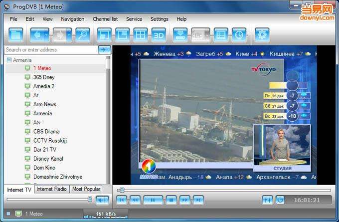339x222 pixels.
Task: Click the playback seek bar handle
Action: 122,190
